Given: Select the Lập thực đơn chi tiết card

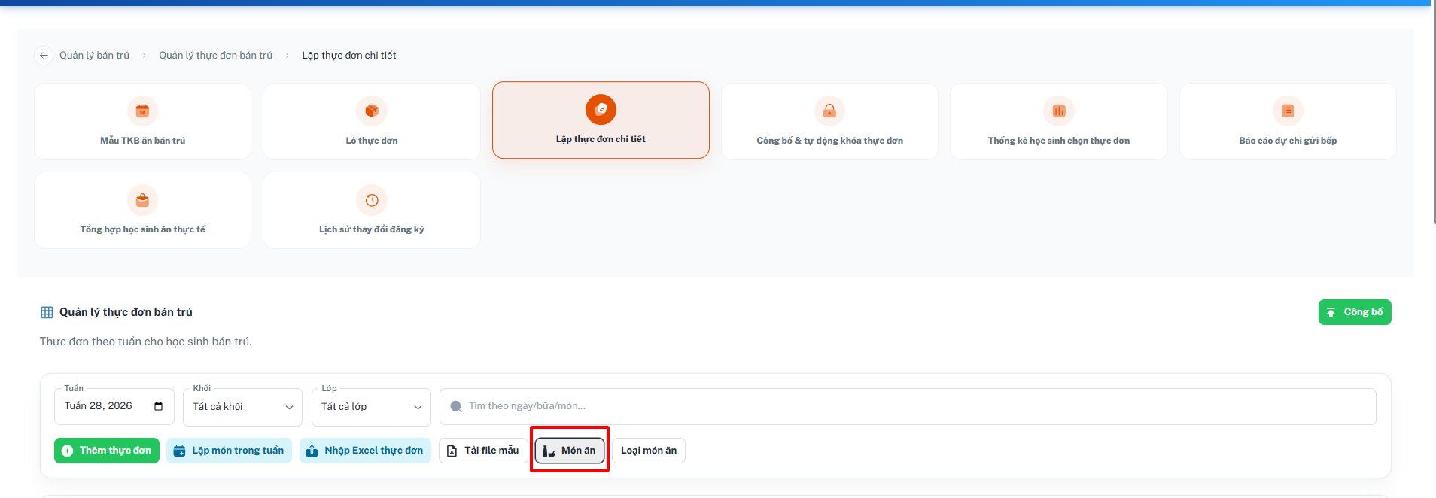Looking at the screenshot, I should pos(601,120).
